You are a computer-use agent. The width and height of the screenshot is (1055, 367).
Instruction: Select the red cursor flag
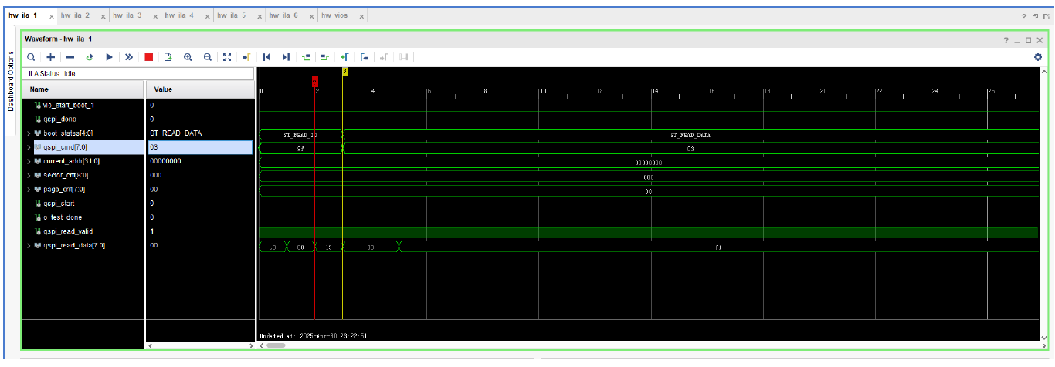[x=315, y=81]
